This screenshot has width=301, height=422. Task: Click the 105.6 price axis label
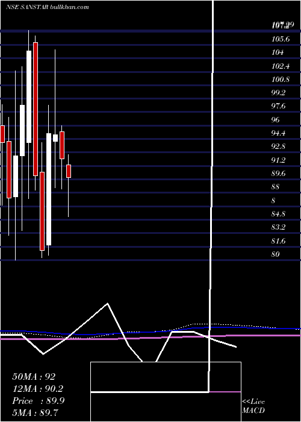click(x=281, y=39)
